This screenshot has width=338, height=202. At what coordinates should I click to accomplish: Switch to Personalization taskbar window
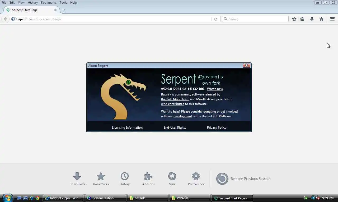(105, 198)
